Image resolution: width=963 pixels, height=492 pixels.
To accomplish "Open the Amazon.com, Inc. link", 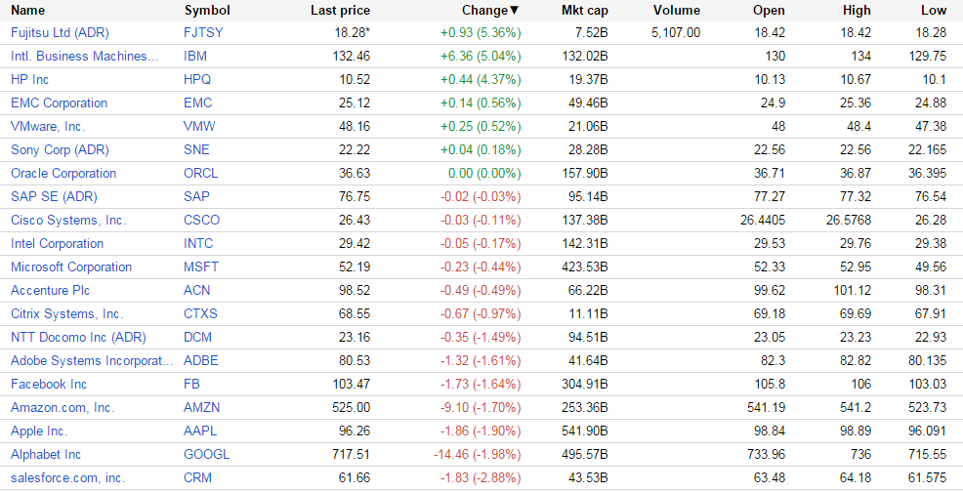I will point(63,407).
